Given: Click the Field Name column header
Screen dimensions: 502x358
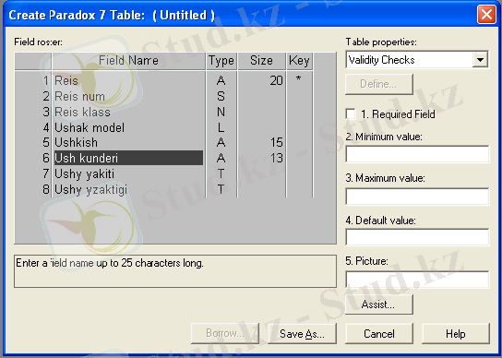Looking at the screenshot, I should tap(128, 61).
